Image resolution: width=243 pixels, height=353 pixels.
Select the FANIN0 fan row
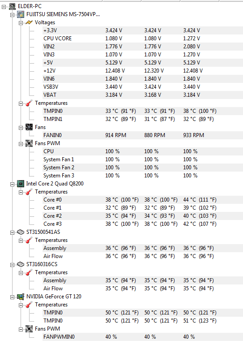(143, 135)
